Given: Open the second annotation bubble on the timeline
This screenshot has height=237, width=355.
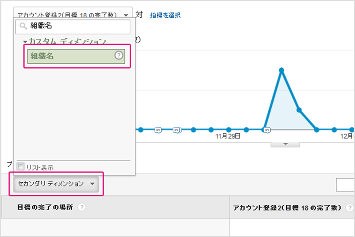Looking at the screenshot, I should (176, 130).
